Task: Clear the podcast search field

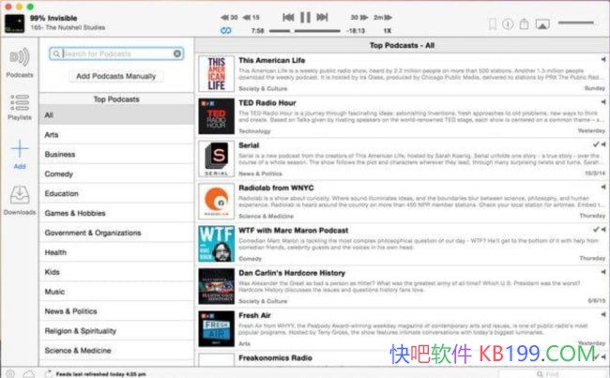Action: 177,54
